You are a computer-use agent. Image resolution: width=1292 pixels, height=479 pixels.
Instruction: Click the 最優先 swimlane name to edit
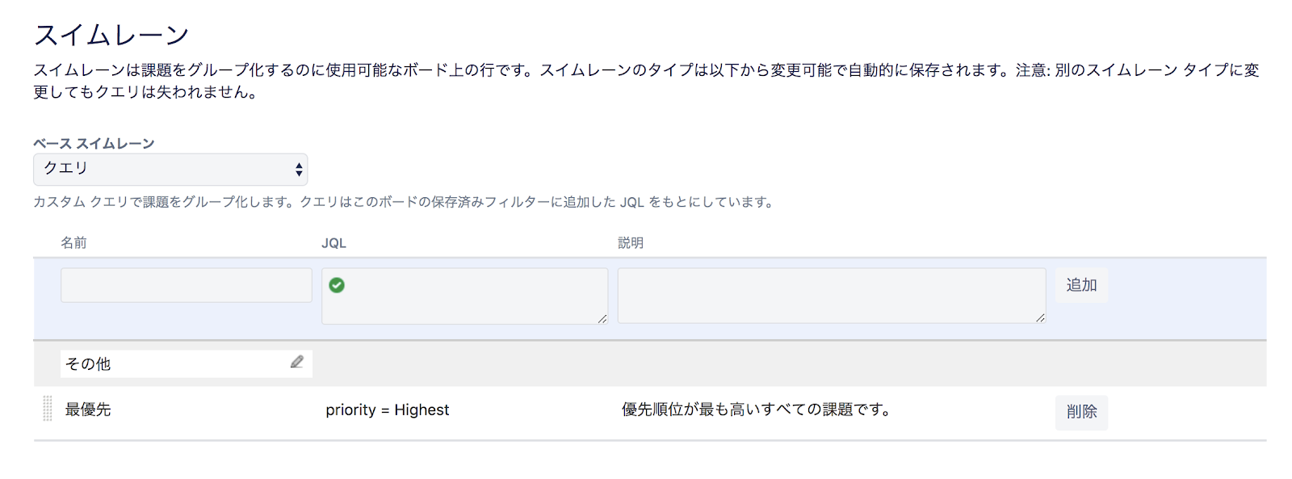[88, 410]
